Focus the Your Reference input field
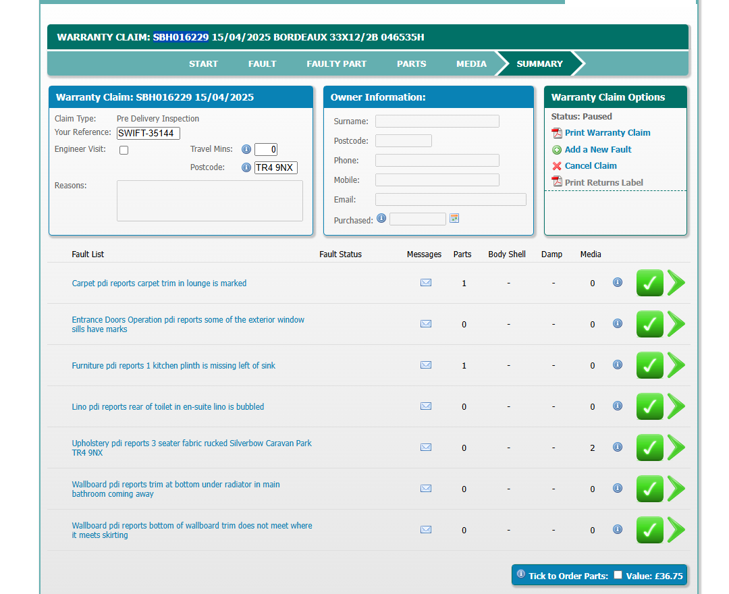Image resolution: width=729 pixels, height=594 pixels. click(148, 133)
